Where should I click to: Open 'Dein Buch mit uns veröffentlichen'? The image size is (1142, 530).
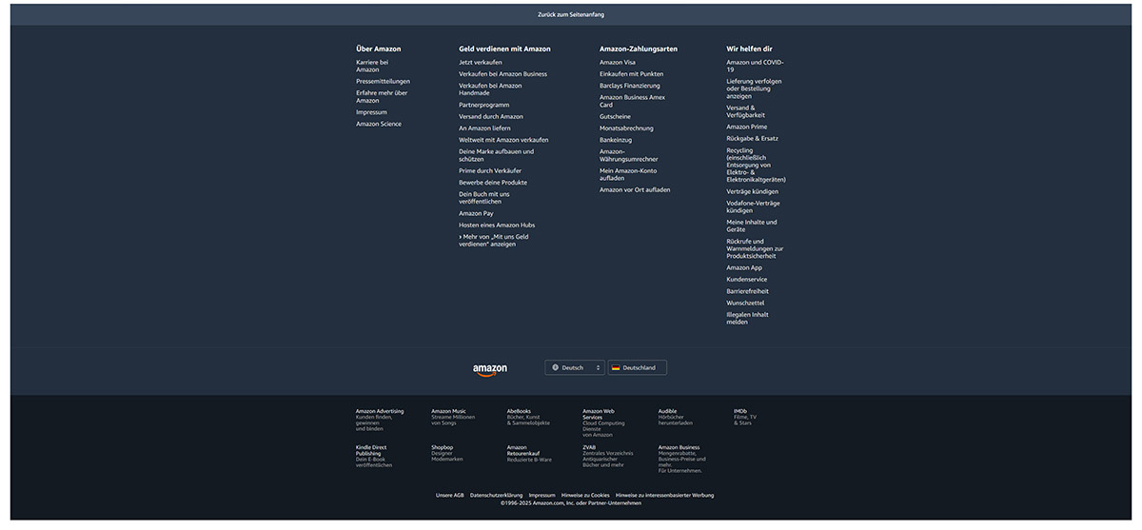click(x=484, y=198)
